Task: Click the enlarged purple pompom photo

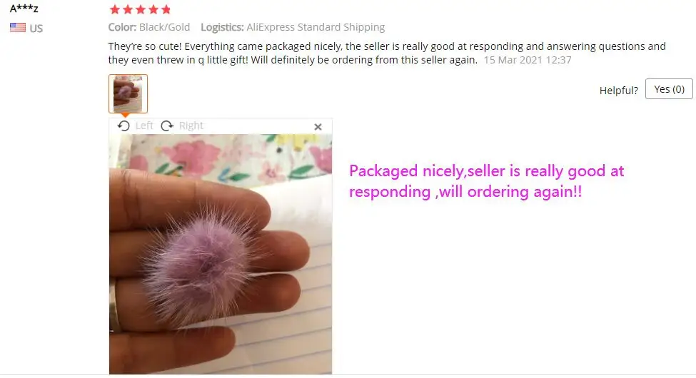Action: [x=220, y=254]
